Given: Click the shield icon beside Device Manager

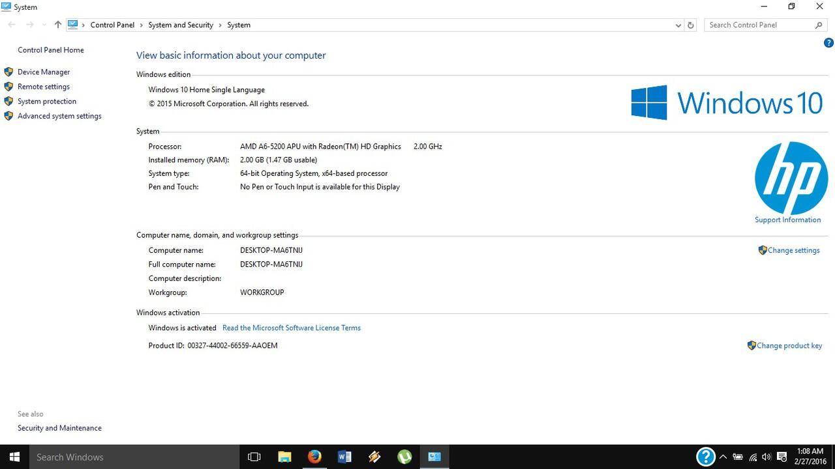Looking at the screenshot, I should [x=8, y=72].
